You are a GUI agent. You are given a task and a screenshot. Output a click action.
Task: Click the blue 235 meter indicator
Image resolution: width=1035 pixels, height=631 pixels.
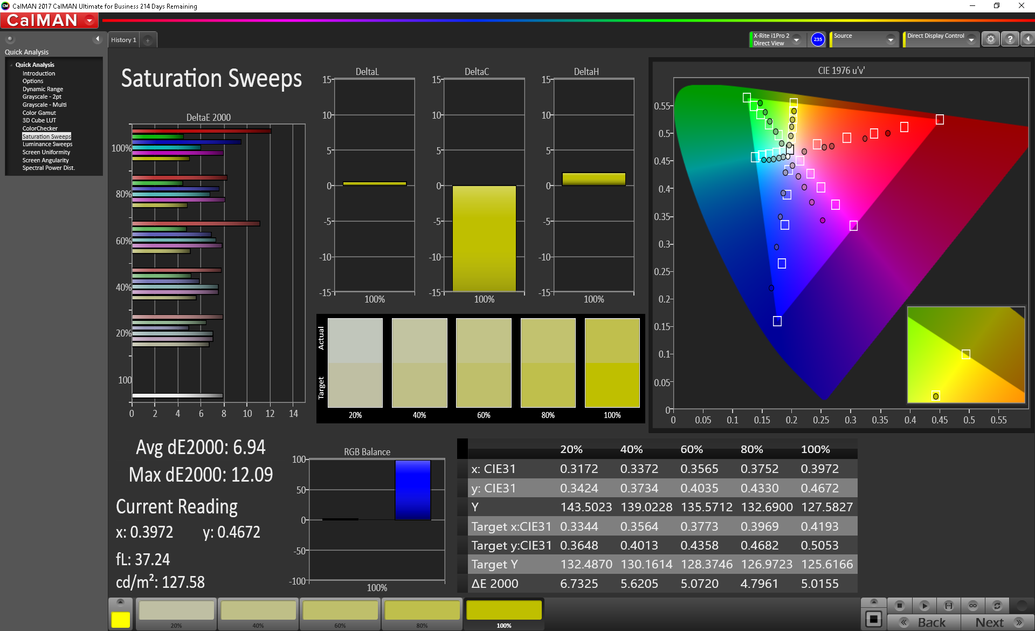(818, 39)
